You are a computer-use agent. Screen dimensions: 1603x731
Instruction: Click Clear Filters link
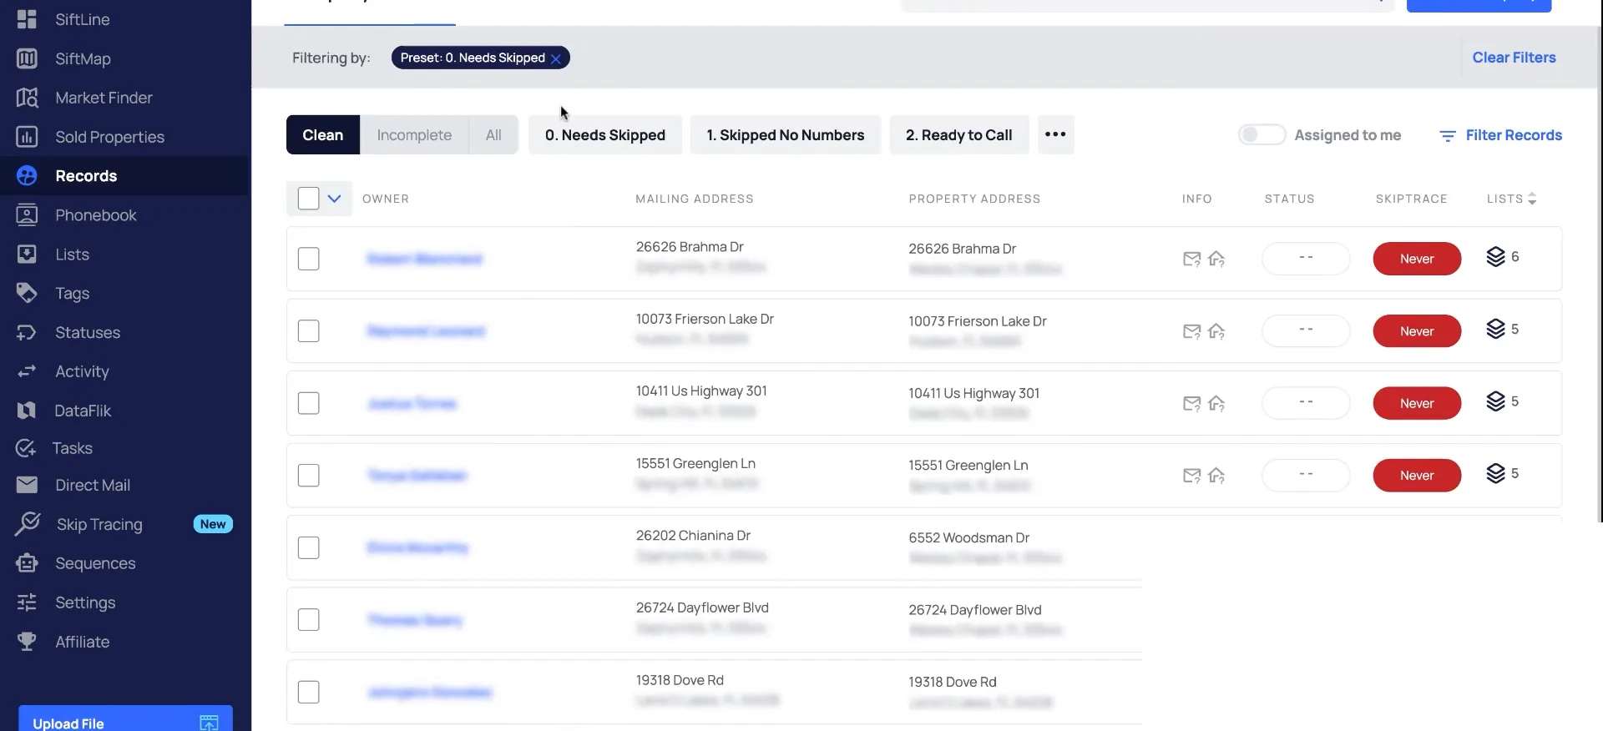(1514, 58)
